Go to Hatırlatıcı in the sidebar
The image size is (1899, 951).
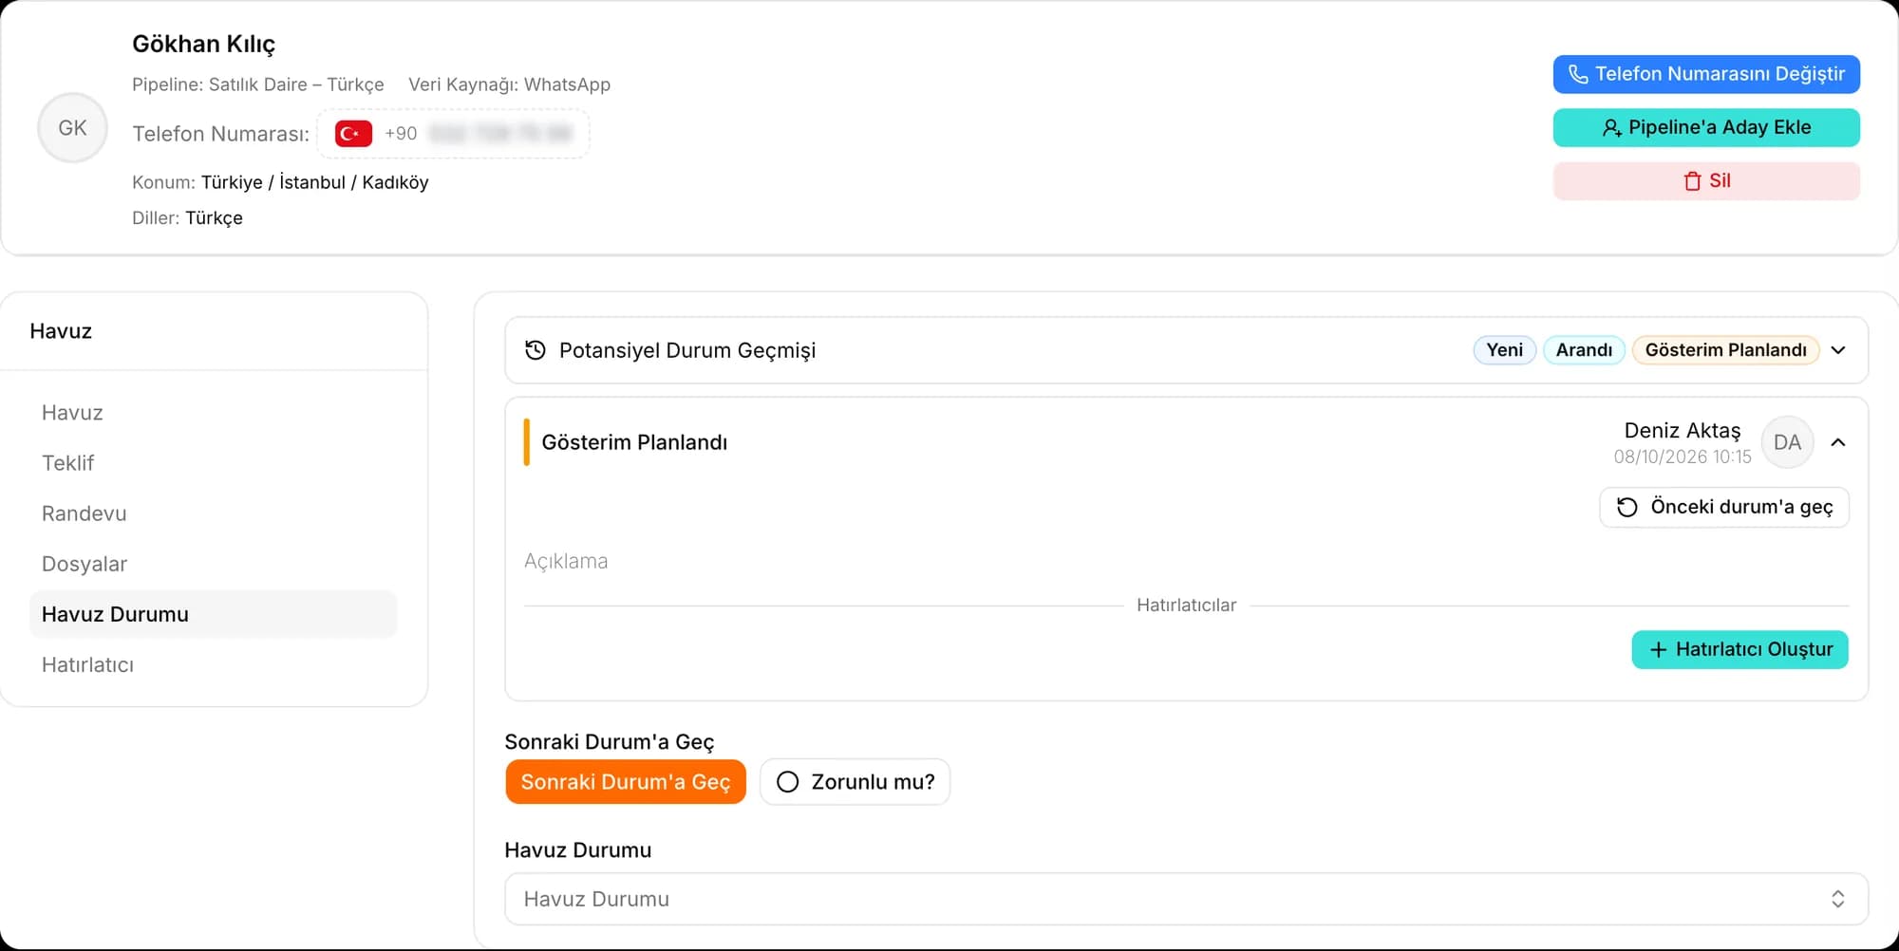click(87, 664)
